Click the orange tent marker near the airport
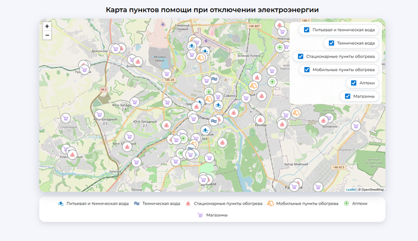This screenshot has width=418, height=241. [x=201, y=57]
